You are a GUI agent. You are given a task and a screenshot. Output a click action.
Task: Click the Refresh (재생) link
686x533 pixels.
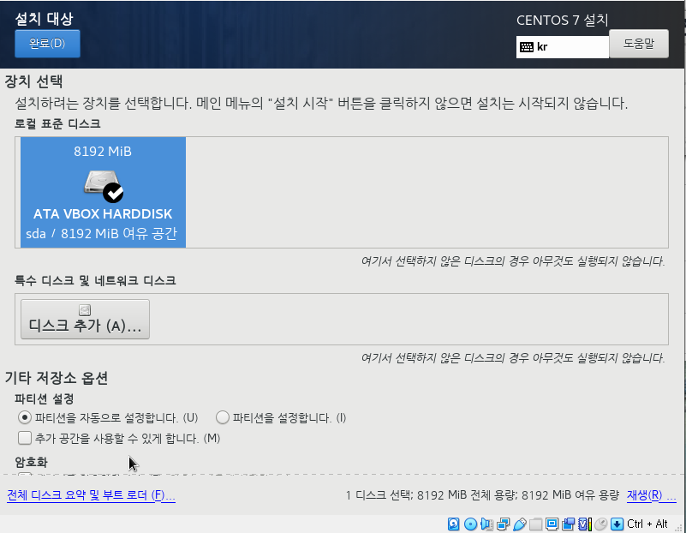pyautogui.click(x=652, y=495)
